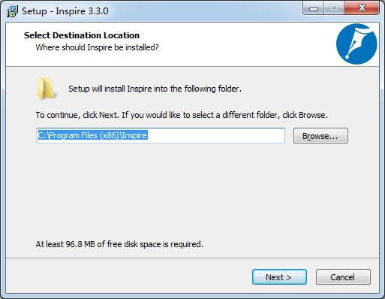Click the 'Setup will install Inspire' text

click(x=155, y=89)
